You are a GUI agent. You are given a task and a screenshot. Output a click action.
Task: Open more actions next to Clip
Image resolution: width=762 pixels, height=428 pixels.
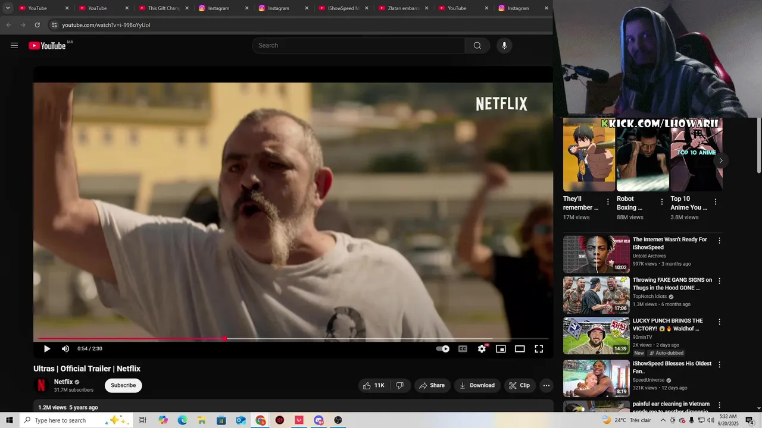(546, 385)
